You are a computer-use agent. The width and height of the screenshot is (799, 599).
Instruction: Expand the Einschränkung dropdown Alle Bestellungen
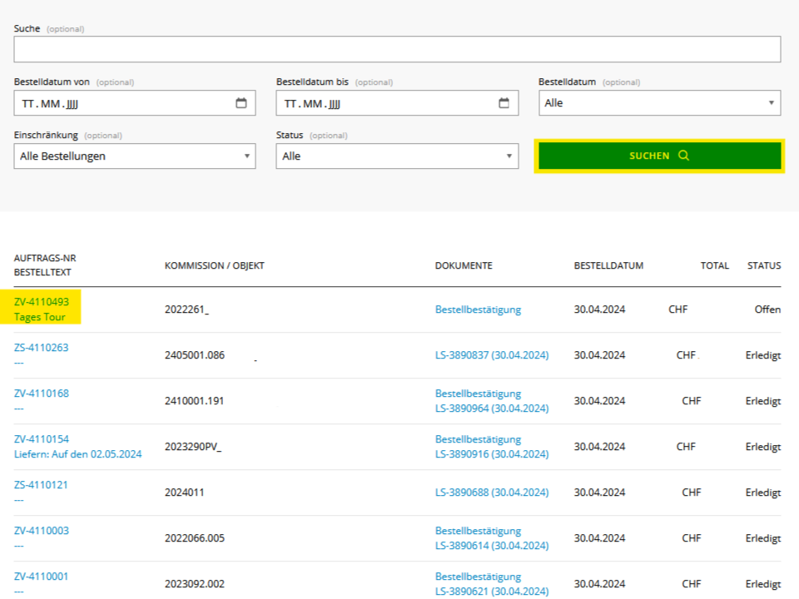[135, 156]
